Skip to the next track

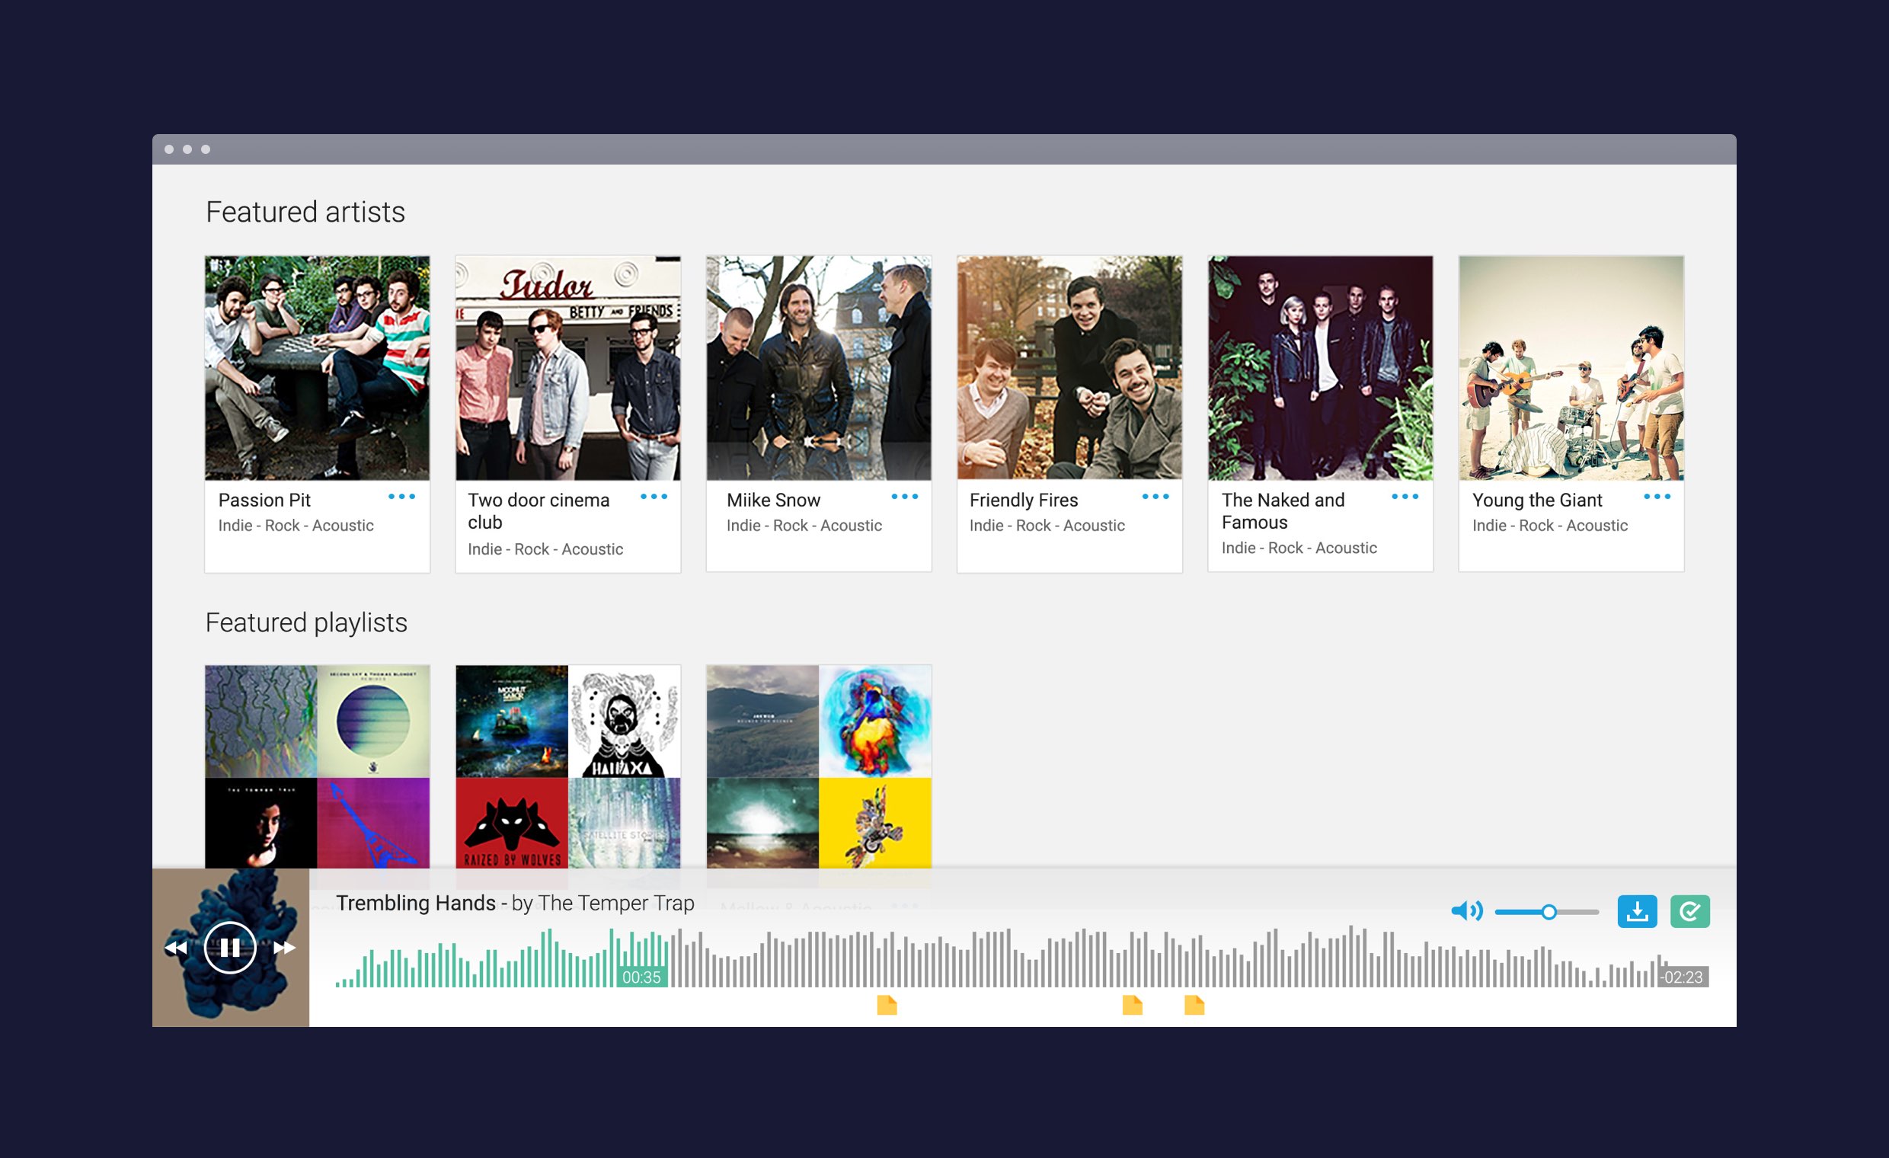click(284, 948)
